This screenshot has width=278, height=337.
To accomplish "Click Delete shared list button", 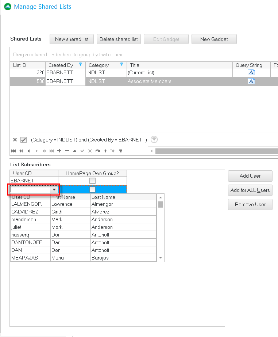I will point(119,39).
